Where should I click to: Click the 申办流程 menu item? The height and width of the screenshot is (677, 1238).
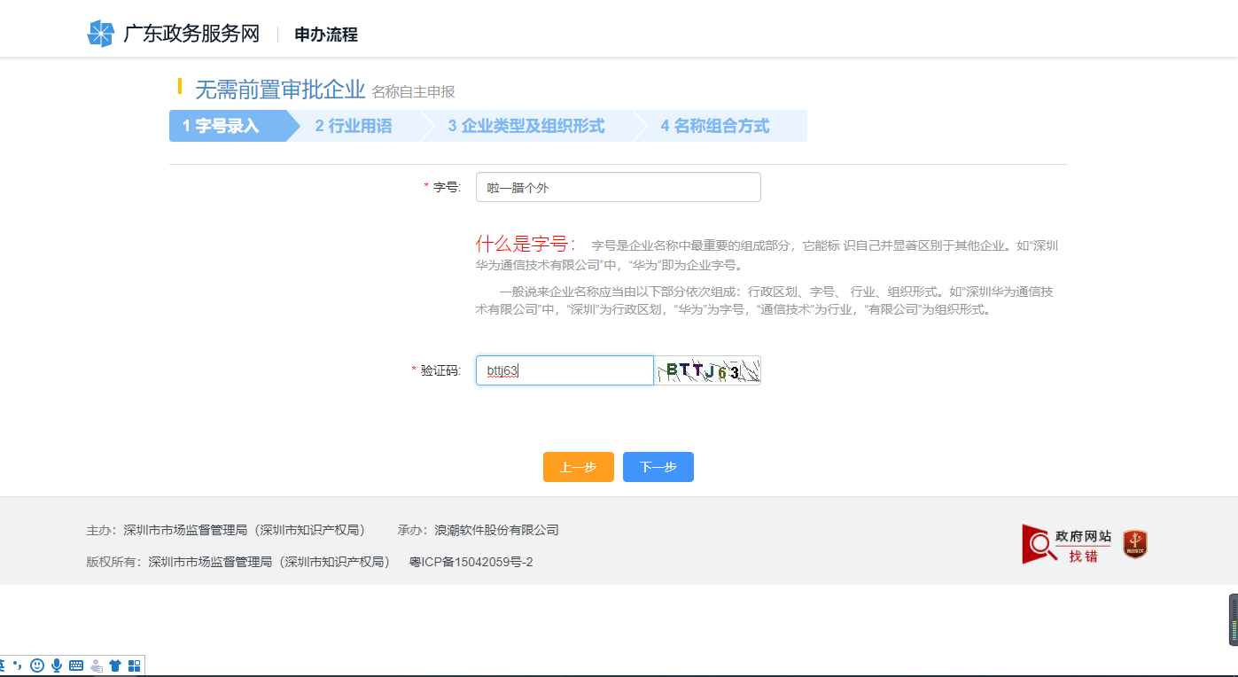click(326, 35)
